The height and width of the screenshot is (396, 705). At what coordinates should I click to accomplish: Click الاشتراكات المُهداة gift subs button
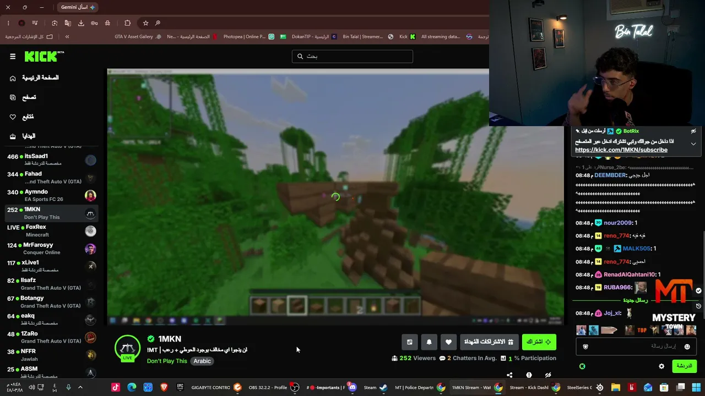pyautogui.click(x=489, y=342)
